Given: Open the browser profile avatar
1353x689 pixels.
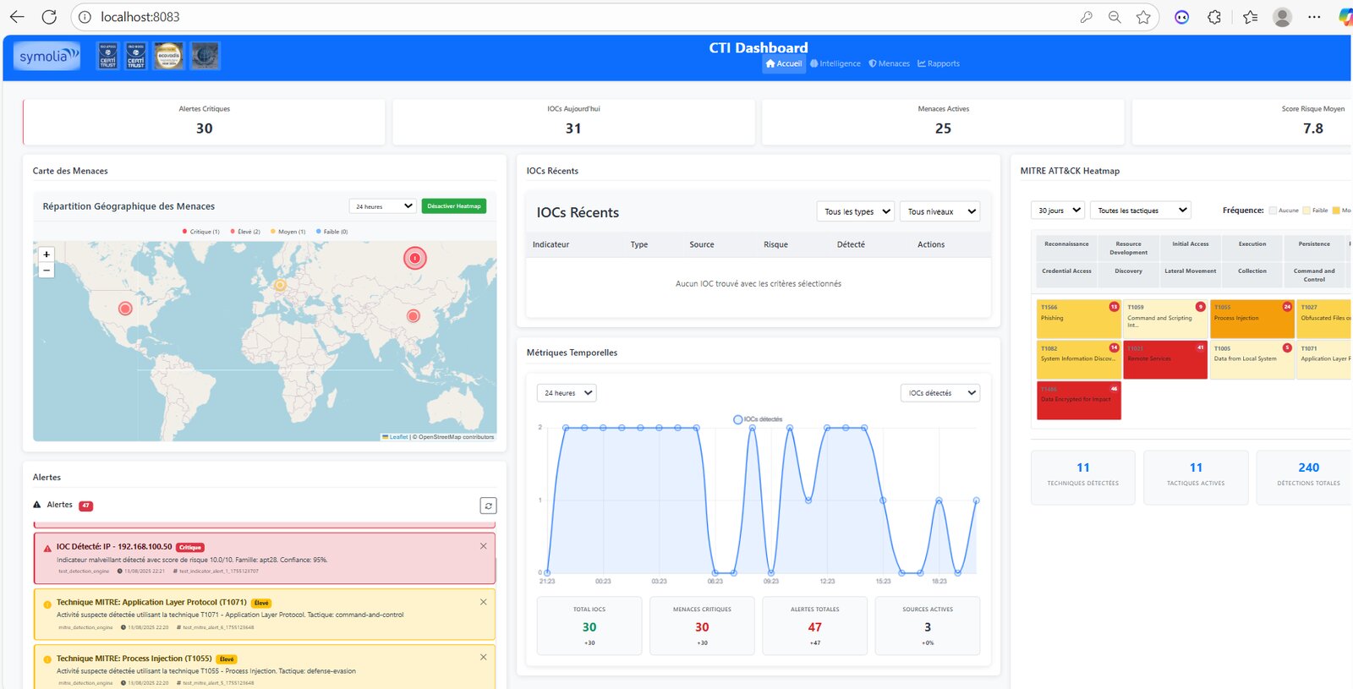Looking at the screenshot, I should (x=1282, y=17).
